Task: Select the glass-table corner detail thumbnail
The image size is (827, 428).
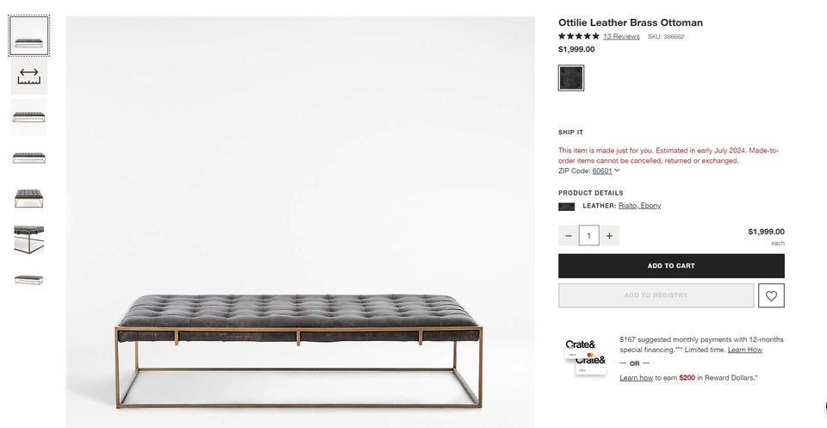Action: [29, 239]
